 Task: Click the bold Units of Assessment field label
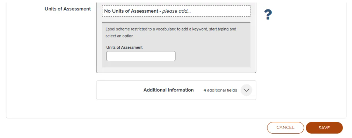tap(68, 9)
